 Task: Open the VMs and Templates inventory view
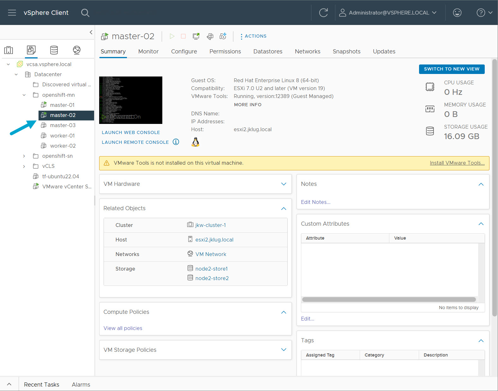click(x=31, y=50)
